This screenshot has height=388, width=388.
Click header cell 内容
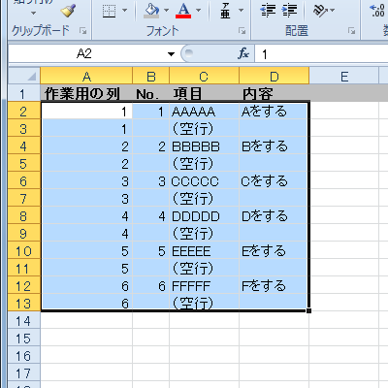(x=275, y=93)
